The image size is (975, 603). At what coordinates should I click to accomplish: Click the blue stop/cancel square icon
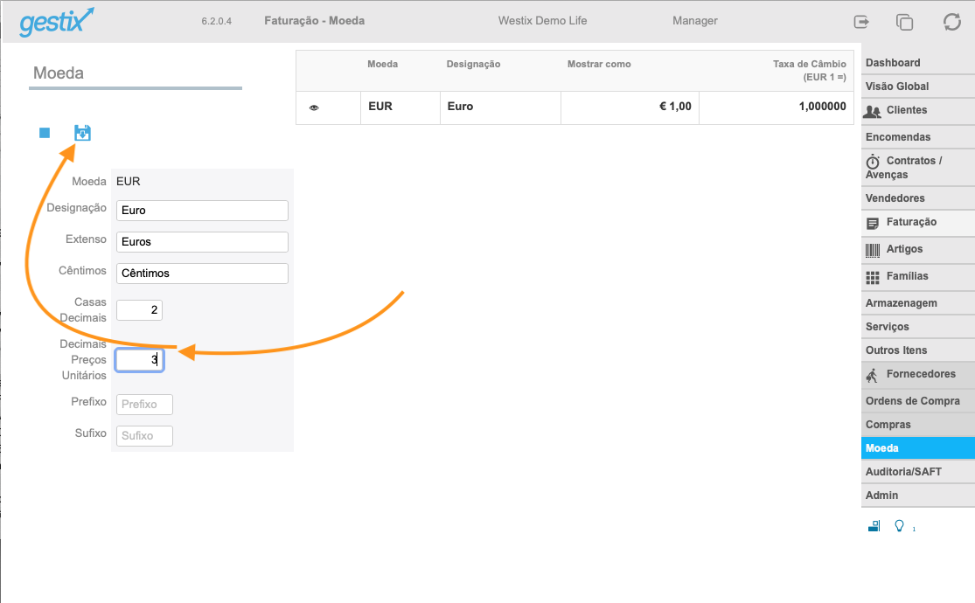tap(45, 133)
